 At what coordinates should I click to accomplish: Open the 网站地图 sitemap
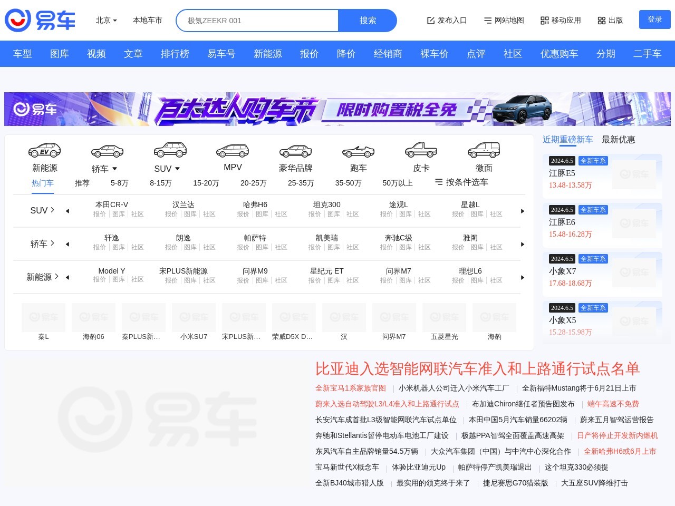click(x=503, y=20)
